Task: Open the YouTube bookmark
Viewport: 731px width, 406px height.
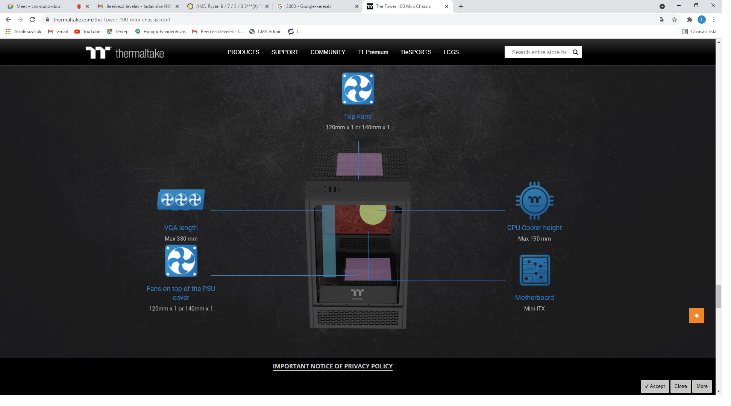Action: click(87, 32)
